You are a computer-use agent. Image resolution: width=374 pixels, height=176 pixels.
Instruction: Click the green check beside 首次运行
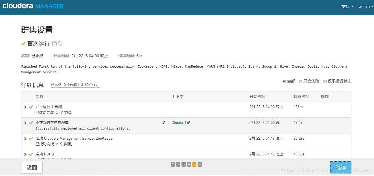tap(23, 44)
